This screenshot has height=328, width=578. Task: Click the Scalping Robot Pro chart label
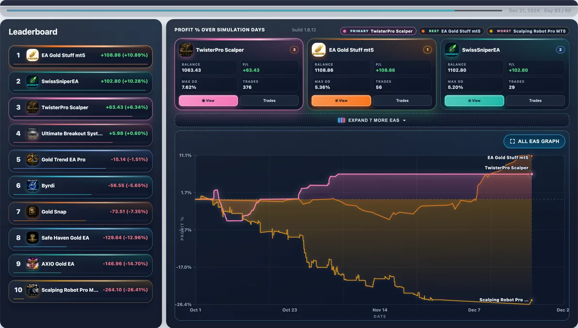pos(503,300)
